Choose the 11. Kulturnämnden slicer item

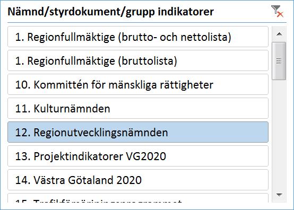(138, 108)
